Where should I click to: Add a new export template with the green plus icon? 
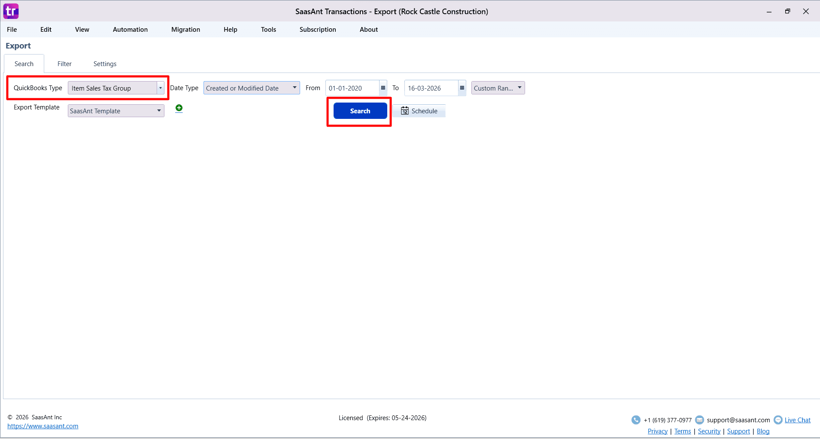tap(179, 108)
